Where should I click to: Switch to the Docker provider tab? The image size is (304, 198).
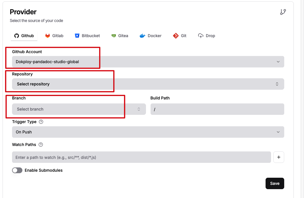click(151, 36)
